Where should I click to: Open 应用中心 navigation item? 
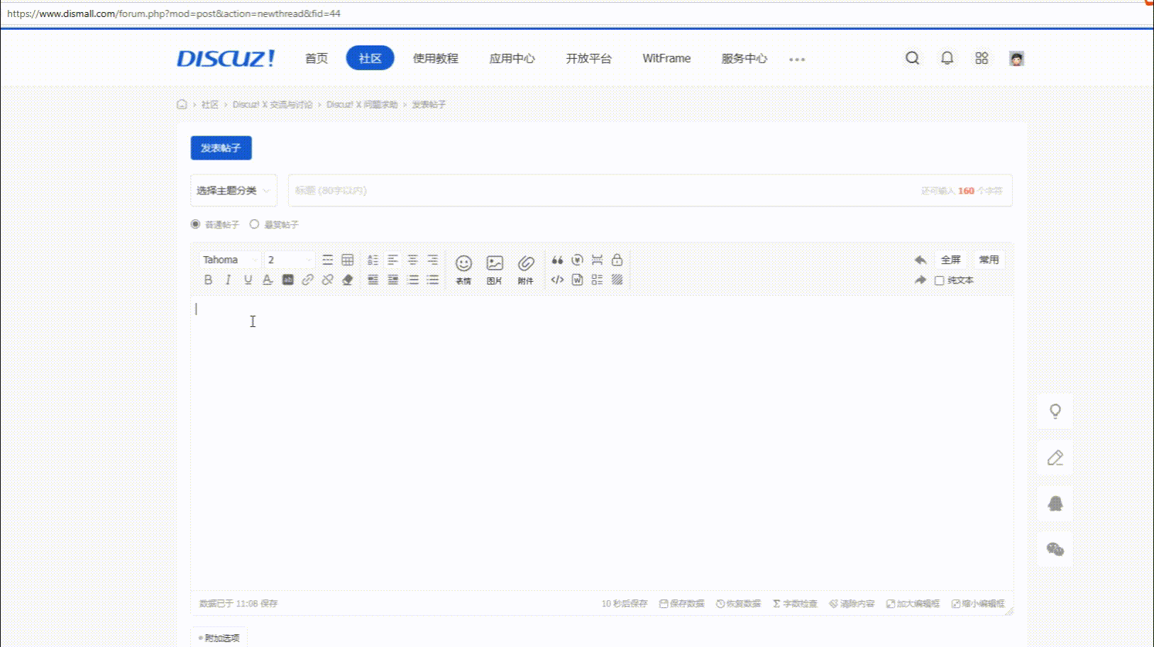(512, 58)
